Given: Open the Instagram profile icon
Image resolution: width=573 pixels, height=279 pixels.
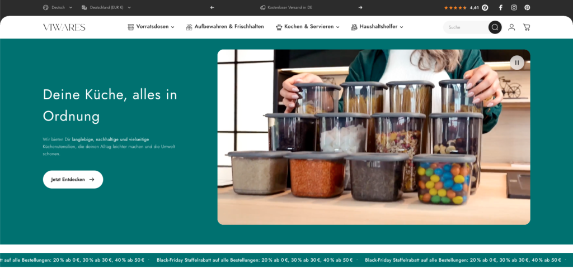Looking at the screenshot, I should click(x=514, y=8).
